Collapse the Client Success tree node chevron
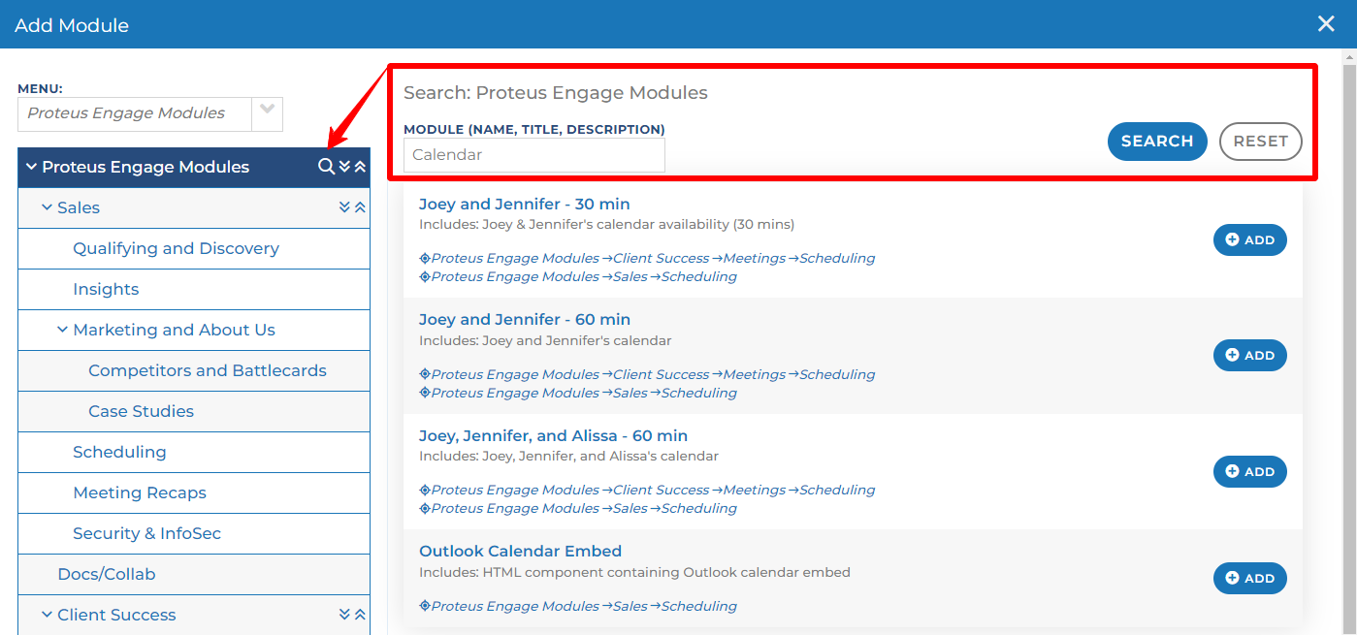The height and width of the screenshot is (635, 1357). pyautogui.click(x=47, y=615)
